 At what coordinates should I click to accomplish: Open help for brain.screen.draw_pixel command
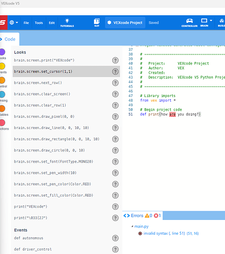(x=115, y=117)
